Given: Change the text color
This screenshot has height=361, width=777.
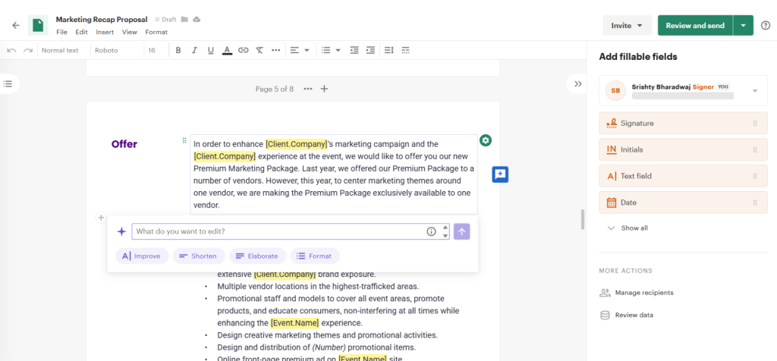Looking at the screenshot, I should coord(226,50).
